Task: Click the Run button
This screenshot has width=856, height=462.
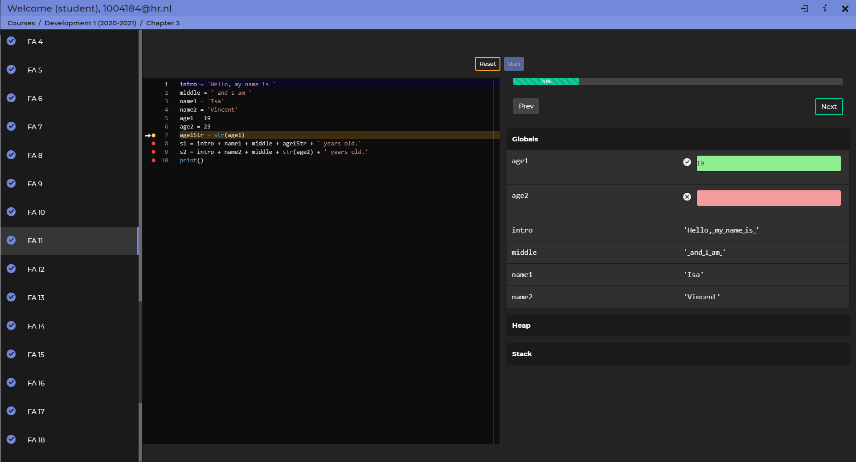Action: click(x=514, y=64)
